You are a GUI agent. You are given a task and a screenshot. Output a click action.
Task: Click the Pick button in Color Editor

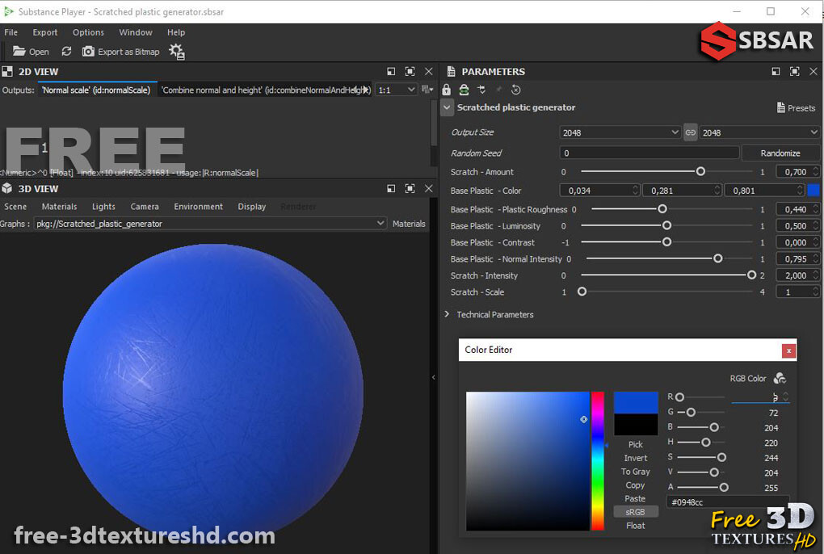click(x=636, y=444)
